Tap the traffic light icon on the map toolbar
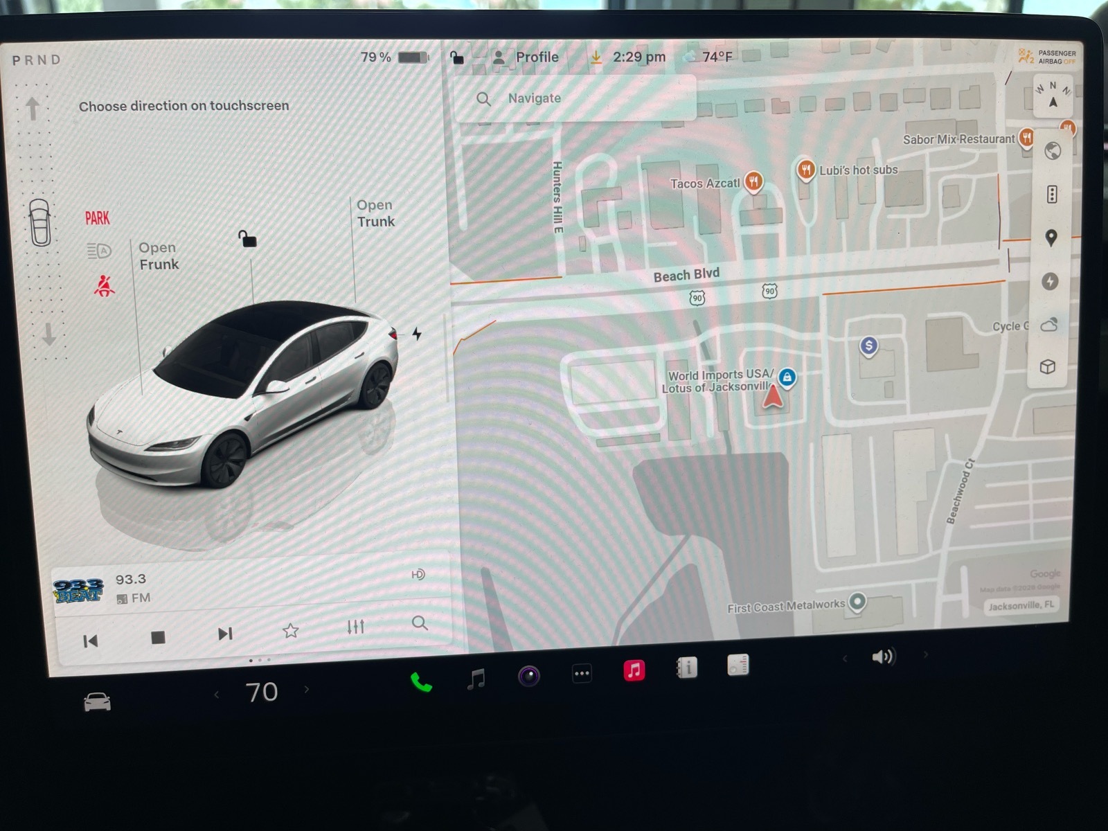The height and width of the screenshot is (831, 1108). coord(1052,194)
